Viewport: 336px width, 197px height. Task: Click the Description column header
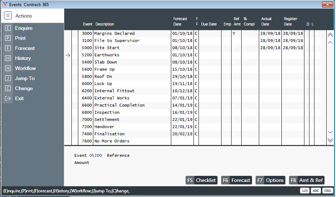pyautogui.click(x=105, y=24)
